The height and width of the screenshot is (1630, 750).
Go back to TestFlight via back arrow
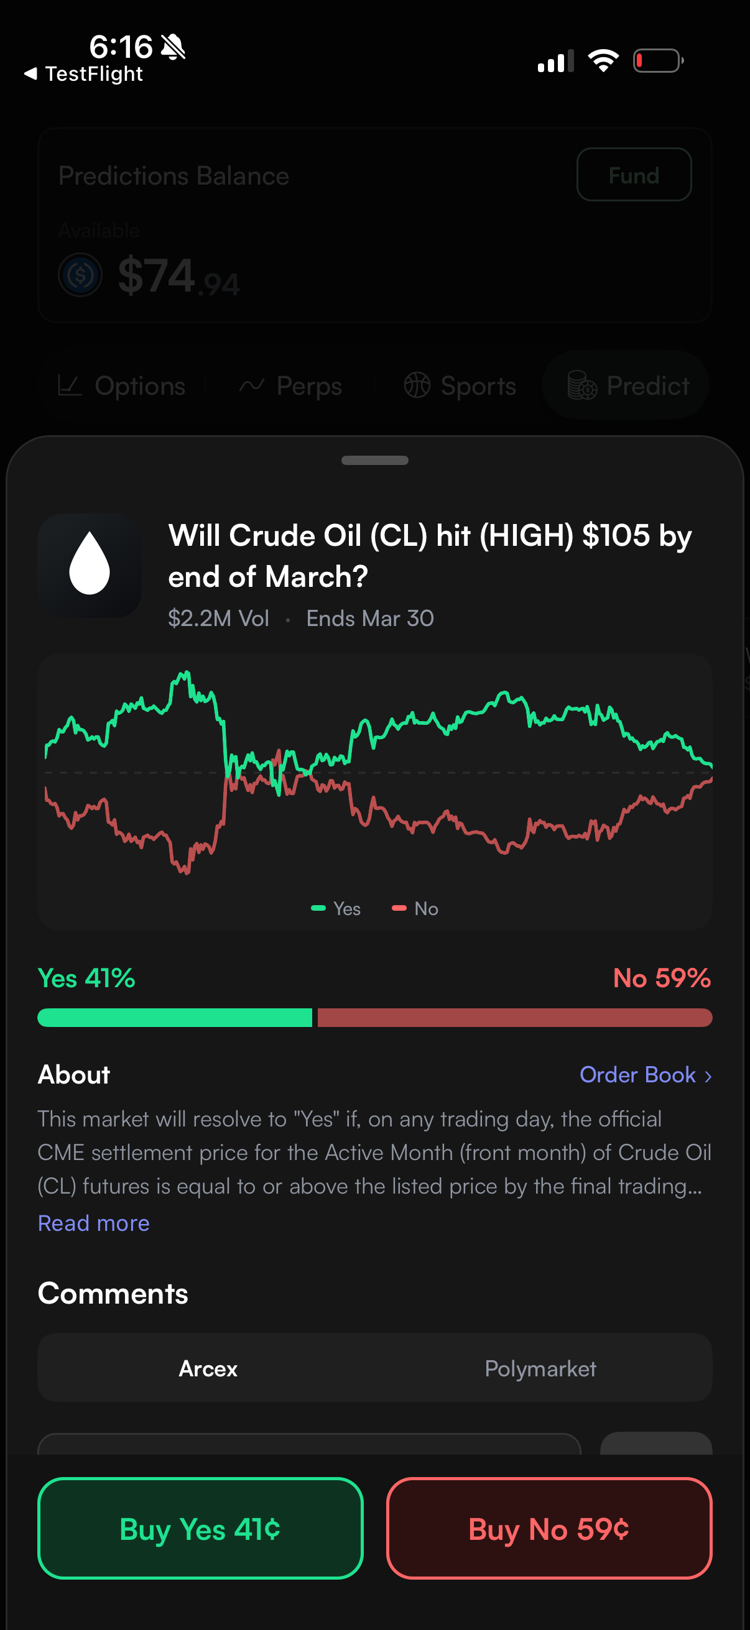30,74
